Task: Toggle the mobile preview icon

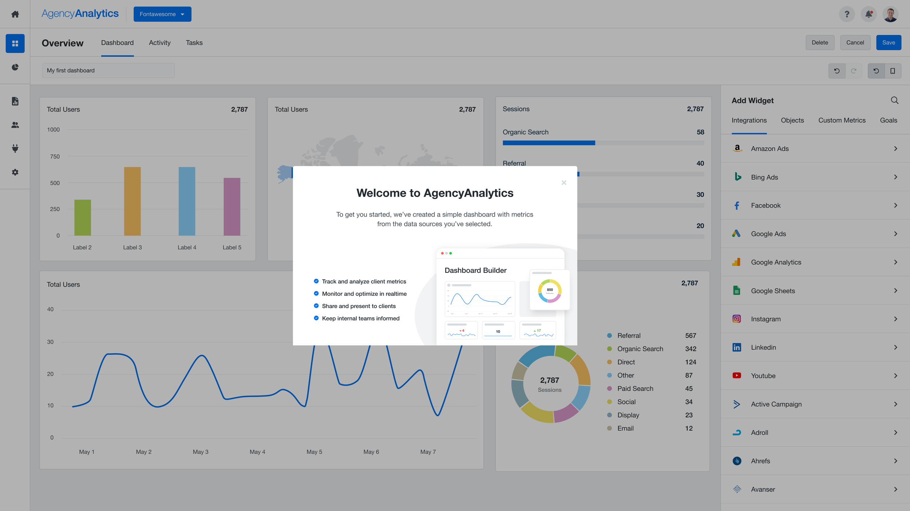Action: point(893,71)
